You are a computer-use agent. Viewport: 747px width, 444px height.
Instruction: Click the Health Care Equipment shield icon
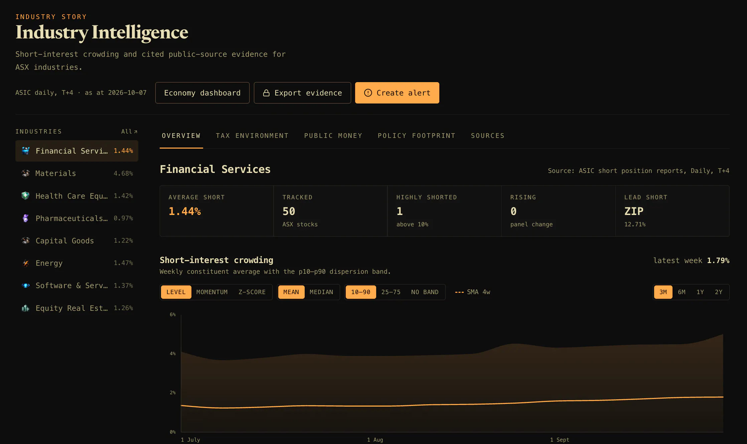[x=26, y=196]
